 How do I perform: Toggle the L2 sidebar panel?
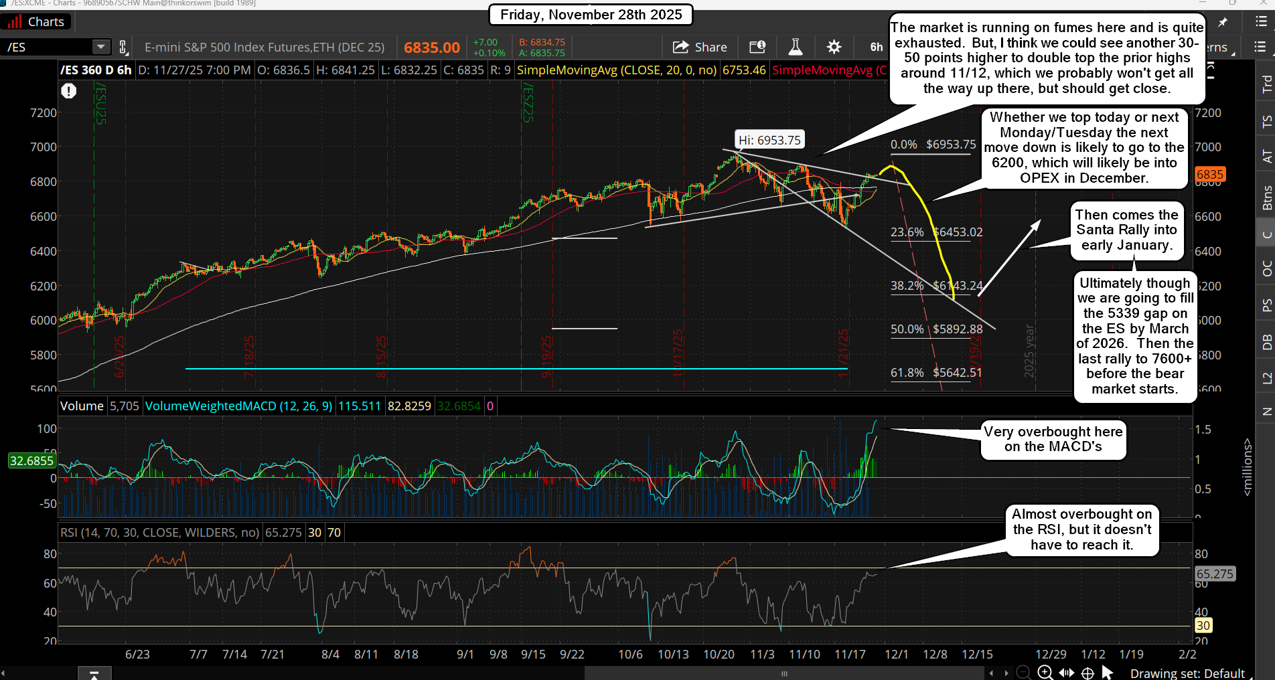[x=1266, y=378]
